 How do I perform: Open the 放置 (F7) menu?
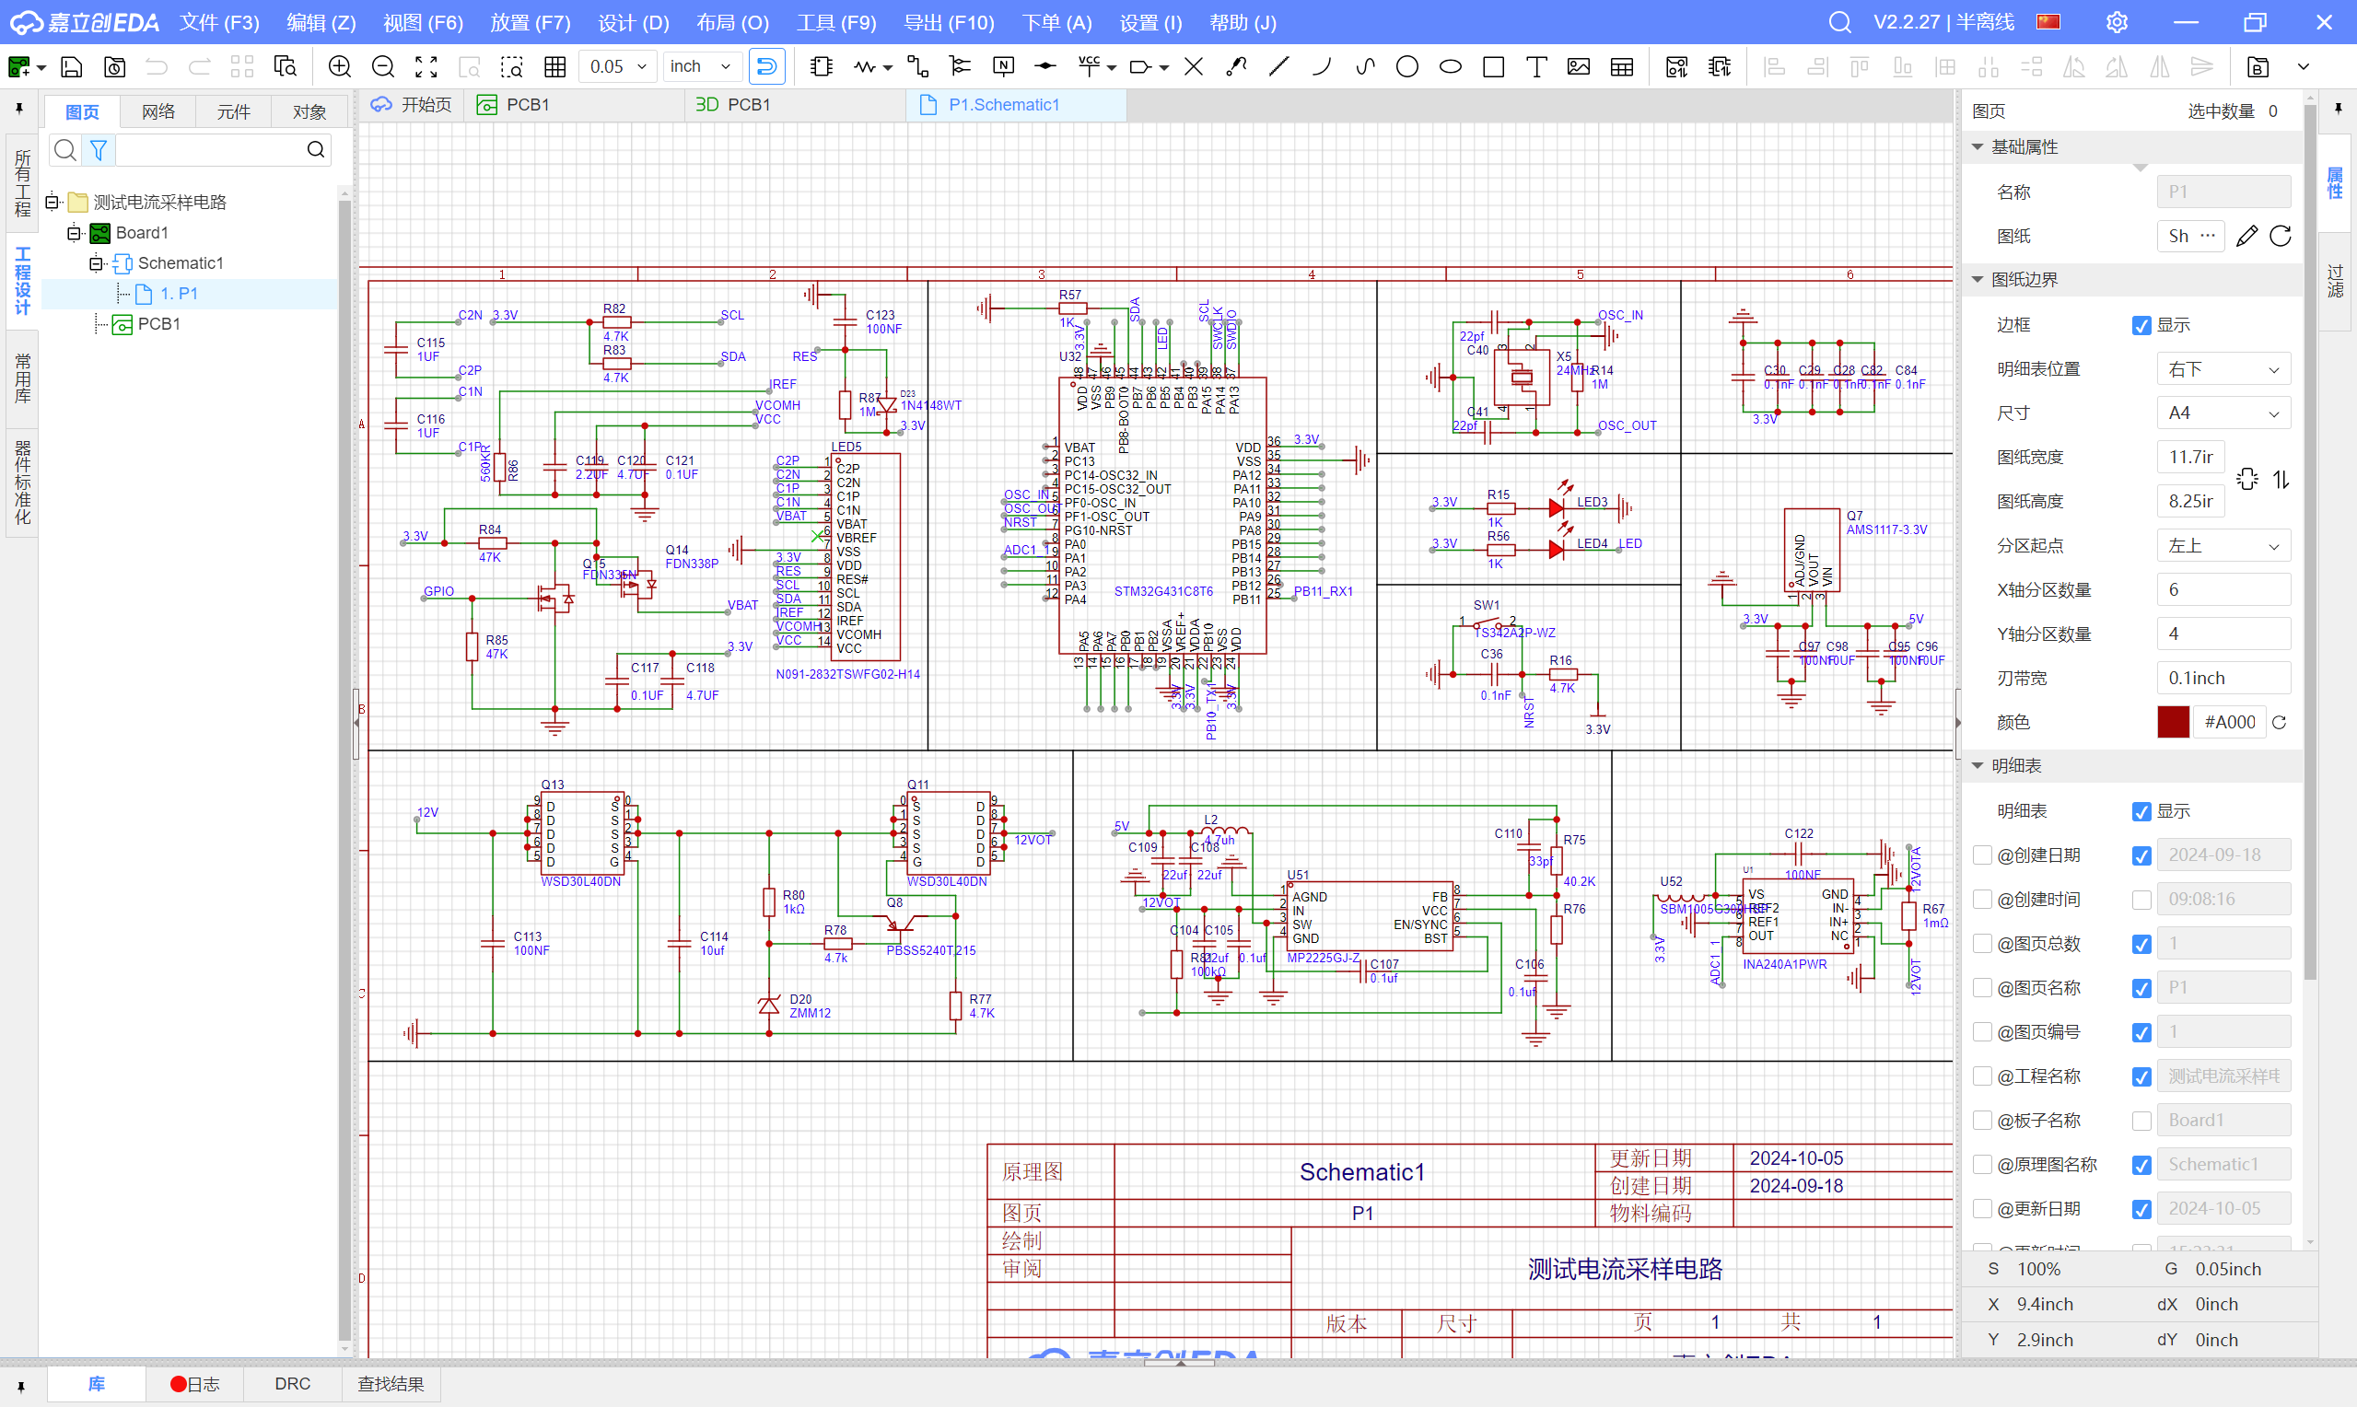[x=530, y=23]
